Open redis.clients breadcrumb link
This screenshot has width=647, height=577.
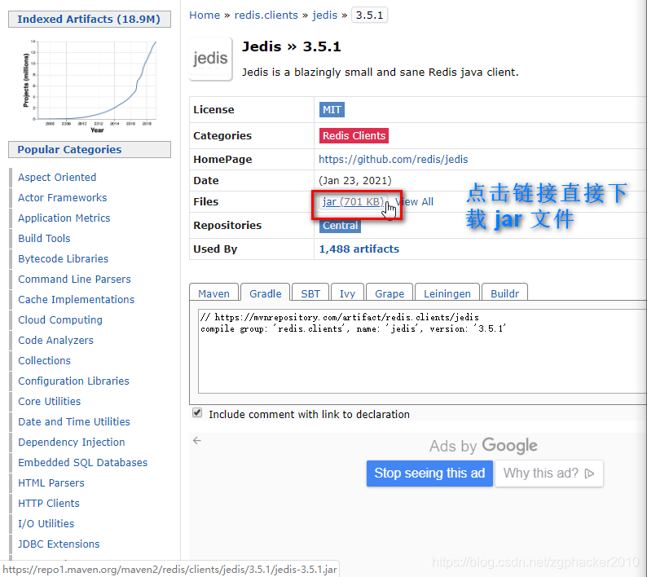click(266, 15)
